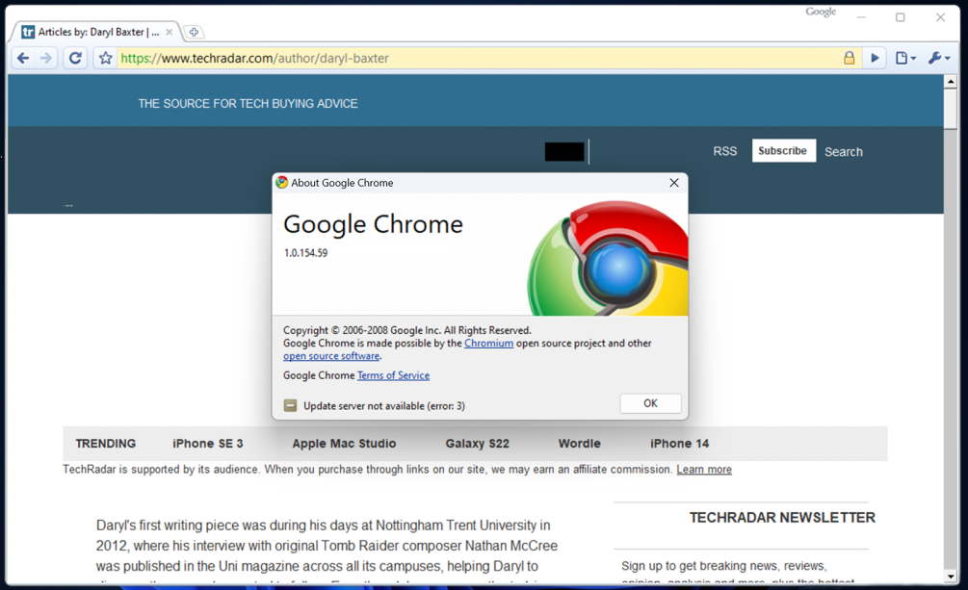Reload the page with the refresh icon
Viewport: 968px width, 590px height.
pyautogui.click(x=75, y=58)
